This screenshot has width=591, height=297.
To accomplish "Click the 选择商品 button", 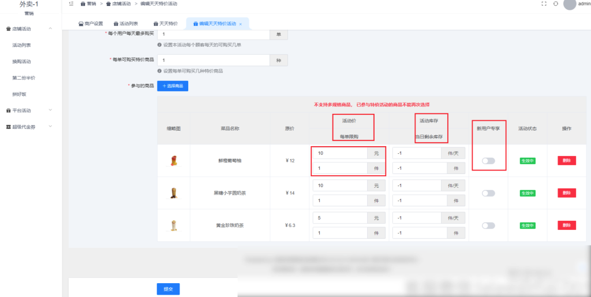I will click(x=173, y=86).
